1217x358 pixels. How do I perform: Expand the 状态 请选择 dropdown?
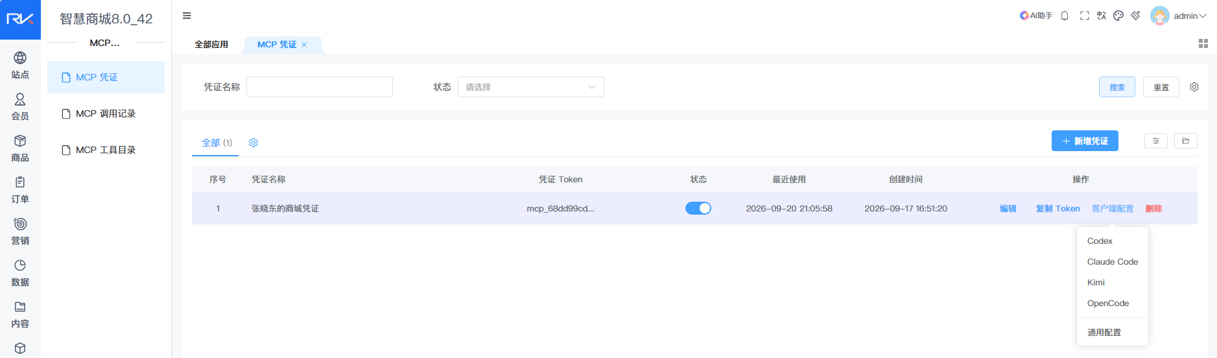pyautogui.click(x=531, y=87)
